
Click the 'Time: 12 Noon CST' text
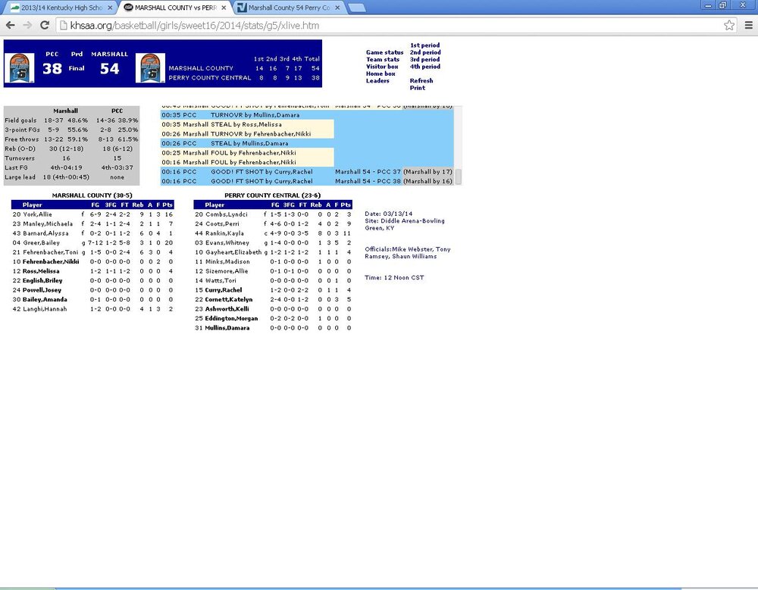[394, 278]
